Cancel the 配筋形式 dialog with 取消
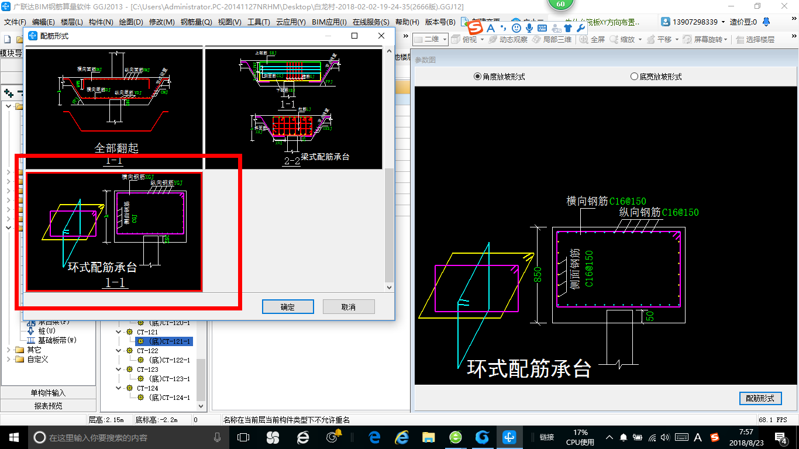 [349, 307]
